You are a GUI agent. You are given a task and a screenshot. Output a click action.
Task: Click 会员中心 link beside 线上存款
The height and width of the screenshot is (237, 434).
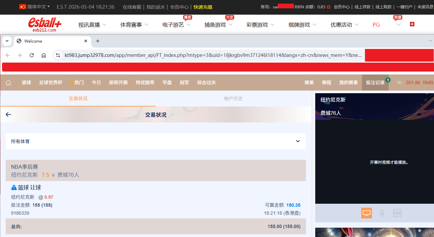(x=342, y=7)
